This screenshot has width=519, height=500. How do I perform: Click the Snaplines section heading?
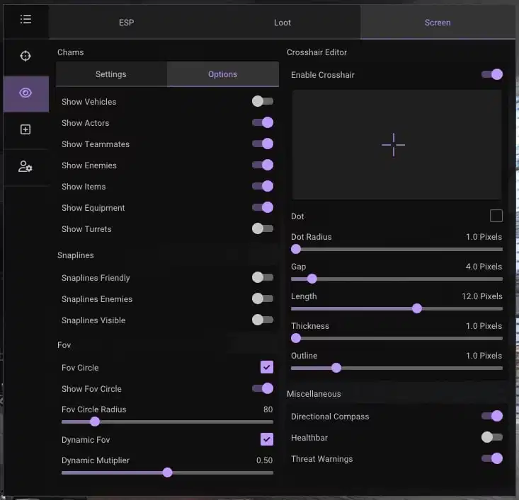click(76, 255)
